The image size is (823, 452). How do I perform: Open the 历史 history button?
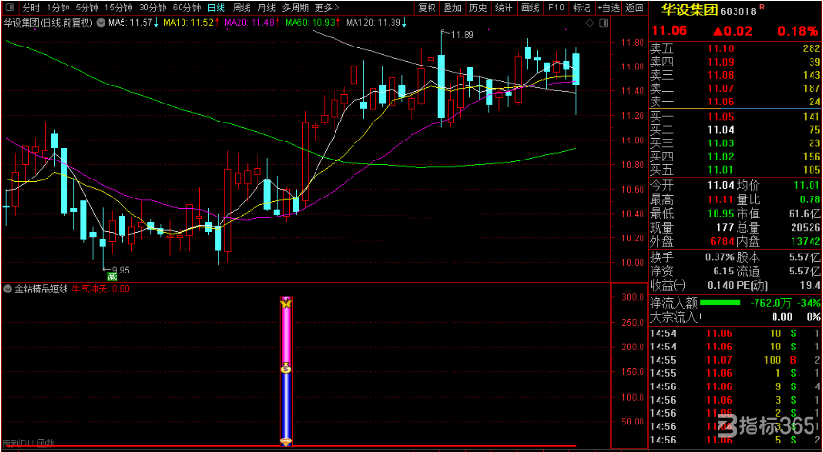478,8
